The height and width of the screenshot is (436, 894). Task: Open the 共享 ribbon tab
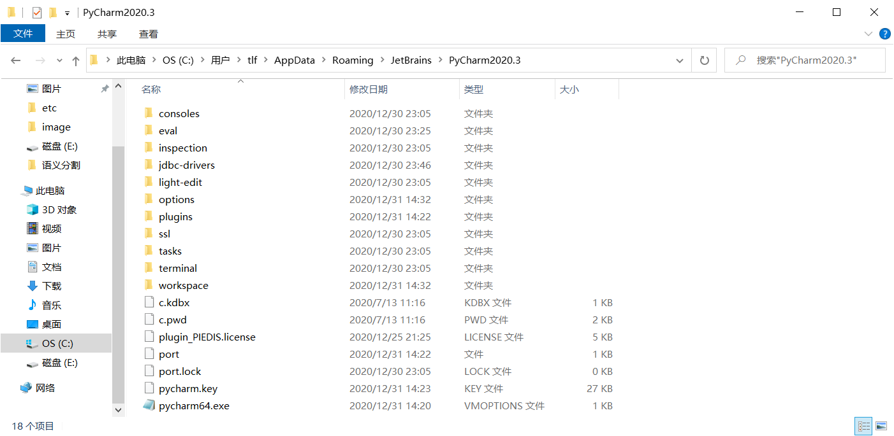coord(107,34)
